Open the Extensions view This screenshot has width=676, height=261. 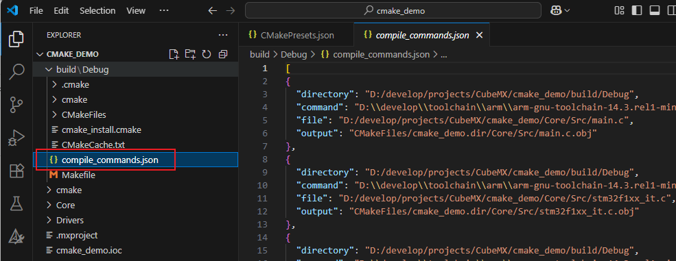[16, 171]
